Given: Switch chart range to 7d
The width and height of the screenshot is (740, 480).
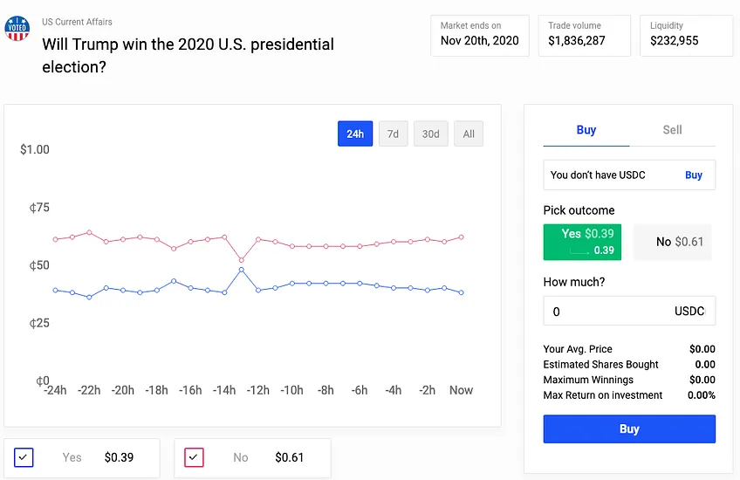Looking at the screenshot, I should click(393, 134).
